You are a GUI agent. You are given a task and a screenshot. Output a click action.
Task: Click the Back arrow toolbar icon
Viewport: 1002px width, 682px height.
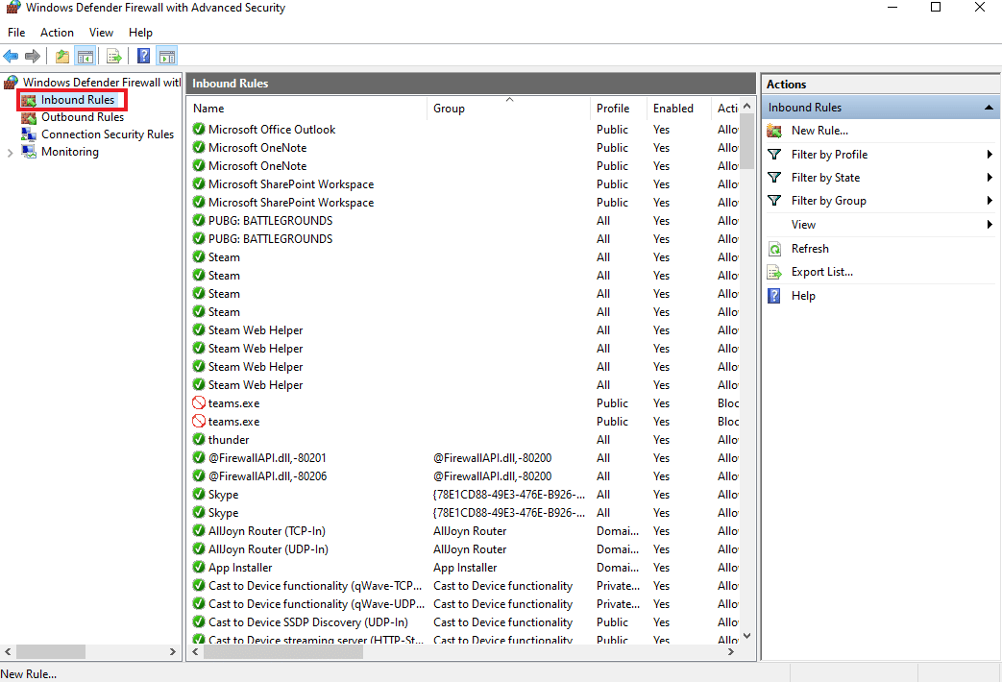point(11,57)
